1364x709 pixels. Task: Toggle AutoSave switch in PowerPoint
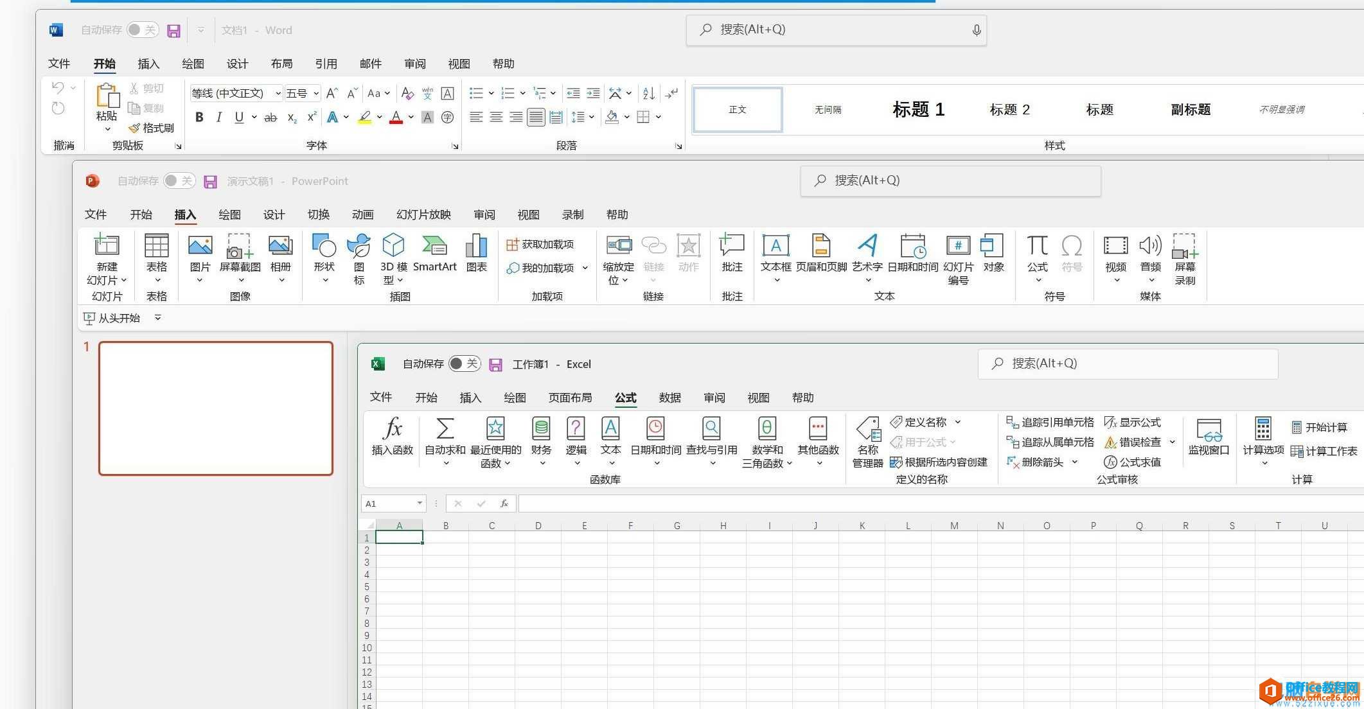pos(179,181)
